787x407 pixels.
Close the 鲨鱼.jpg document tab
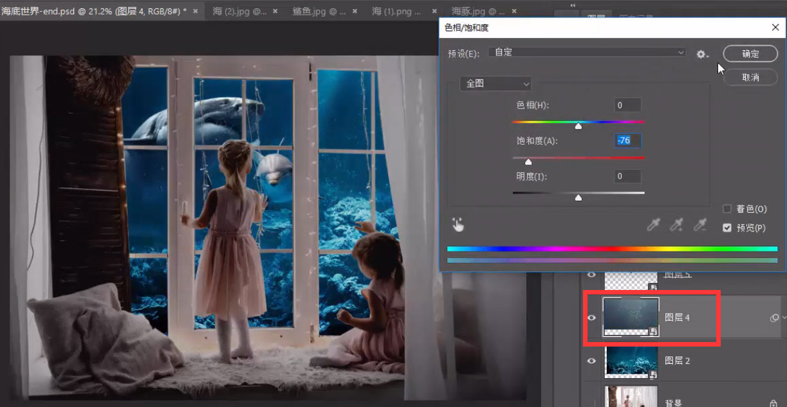(356, 12)
